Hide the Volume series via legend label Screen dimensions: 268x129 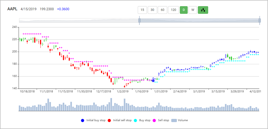coord(183,120)
